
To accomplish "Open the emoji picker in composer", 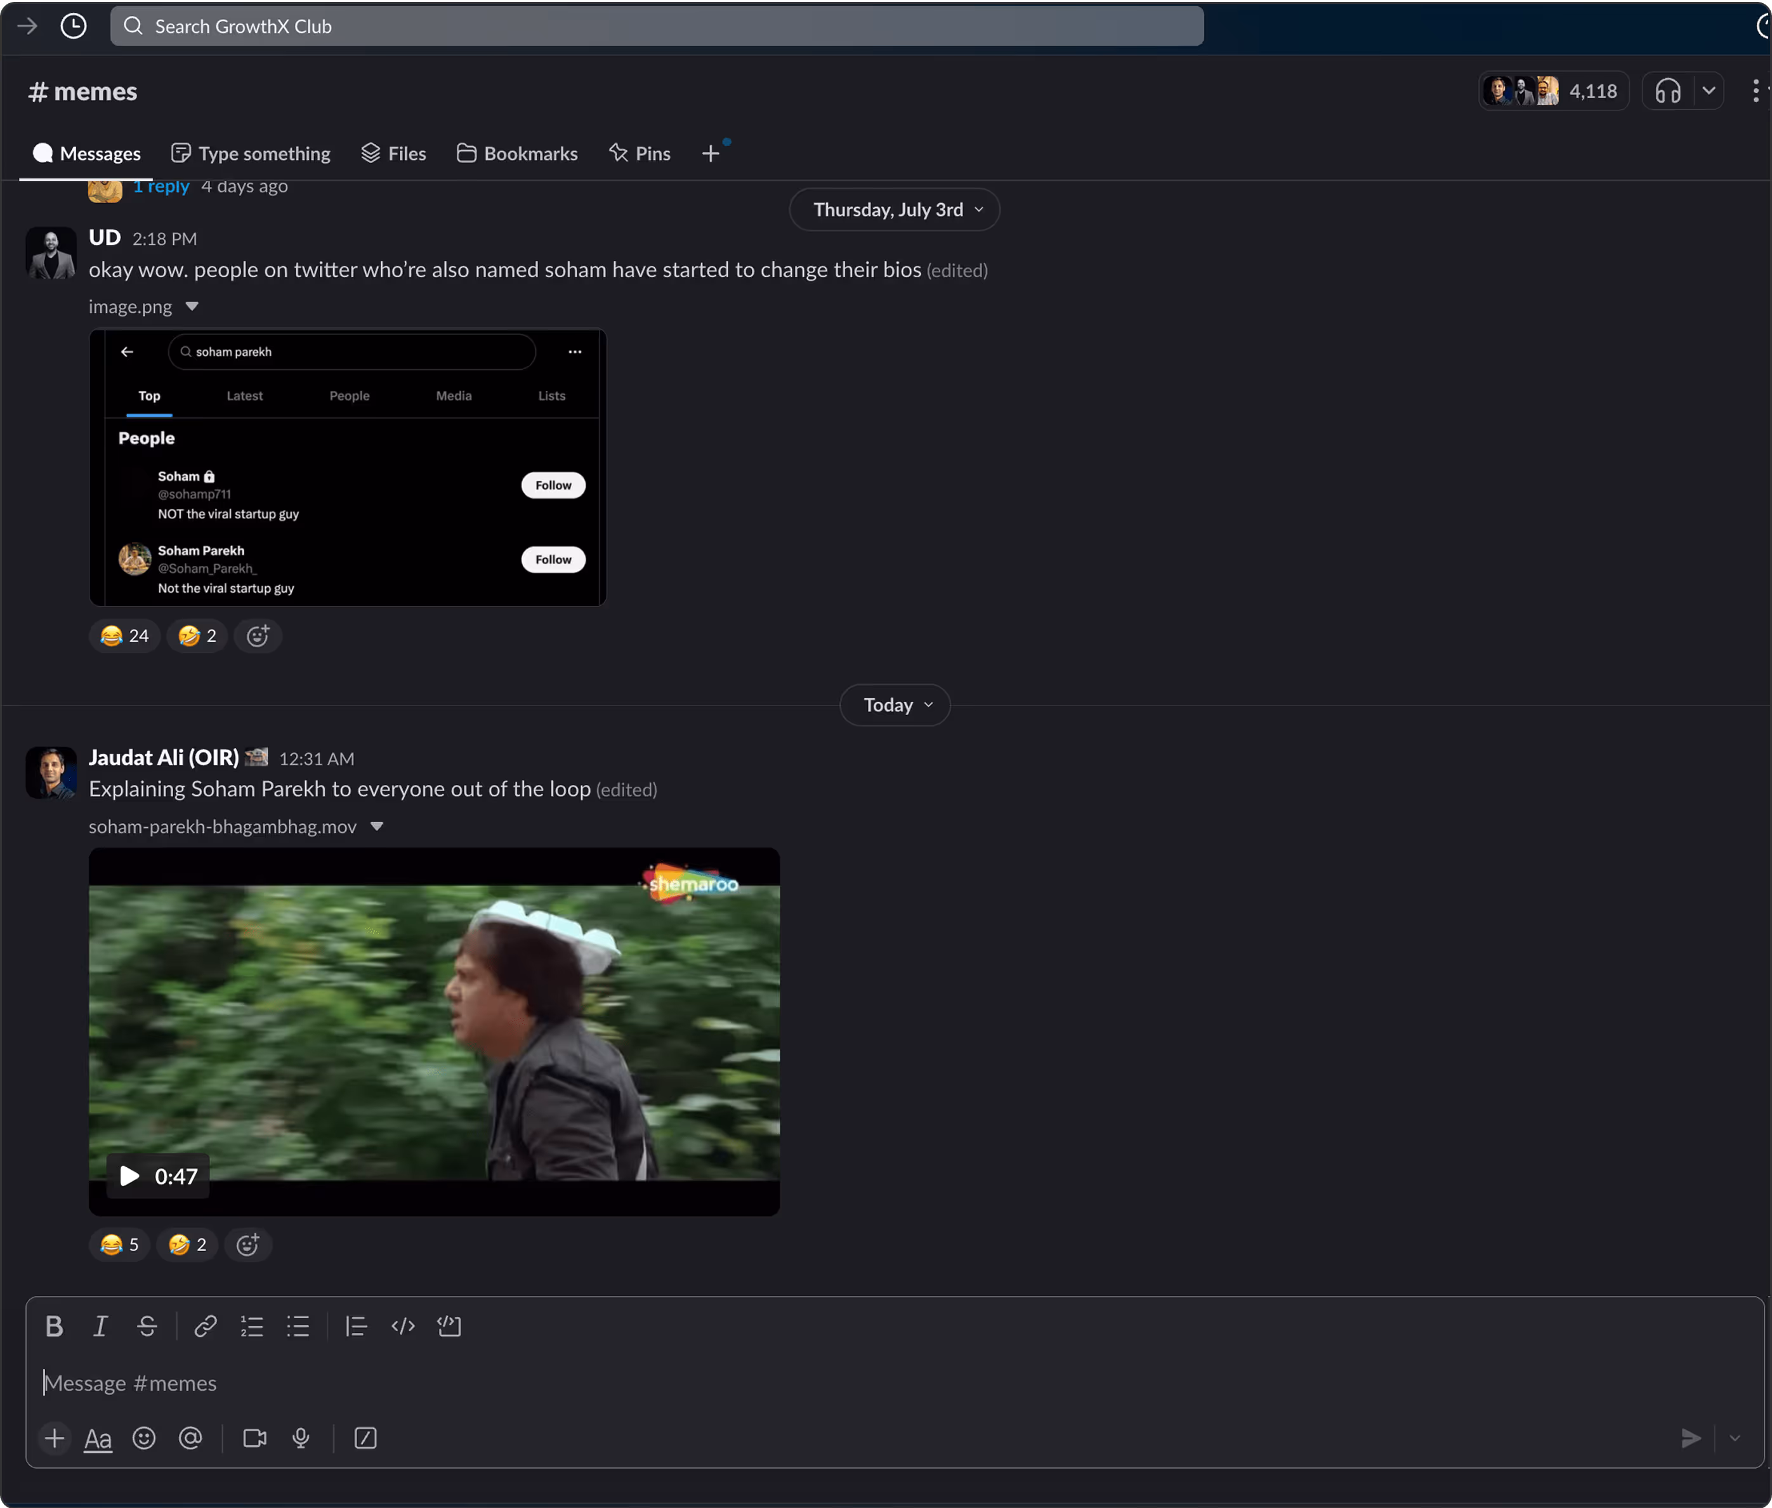I will tap(143, 1438).
